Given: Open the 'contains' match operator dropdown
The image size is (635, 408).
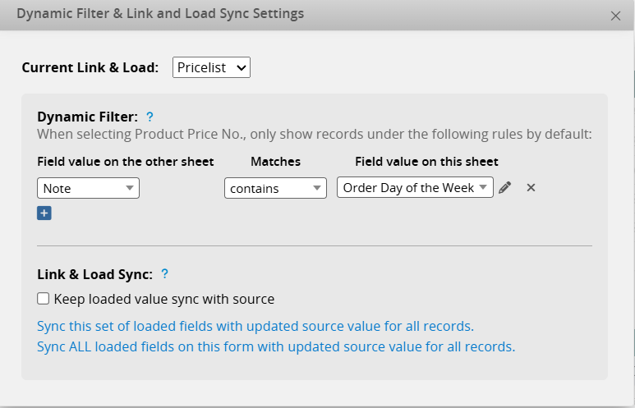Looking at the screenshot, I should pyautogui.click(x=275, y=188).
